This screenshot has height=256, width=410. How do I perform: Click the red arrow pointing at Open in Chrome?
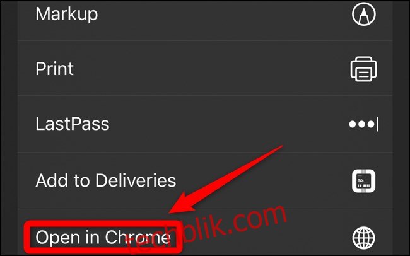point(225,180)
